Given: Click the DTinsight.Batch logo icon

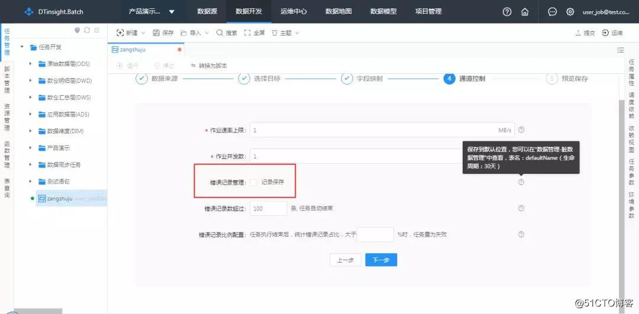Looking at the screenshot, I should [x=29, y=12].
